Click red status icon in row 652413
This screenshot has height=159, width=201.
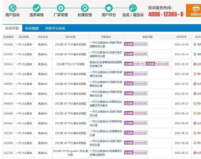(195, 64)
